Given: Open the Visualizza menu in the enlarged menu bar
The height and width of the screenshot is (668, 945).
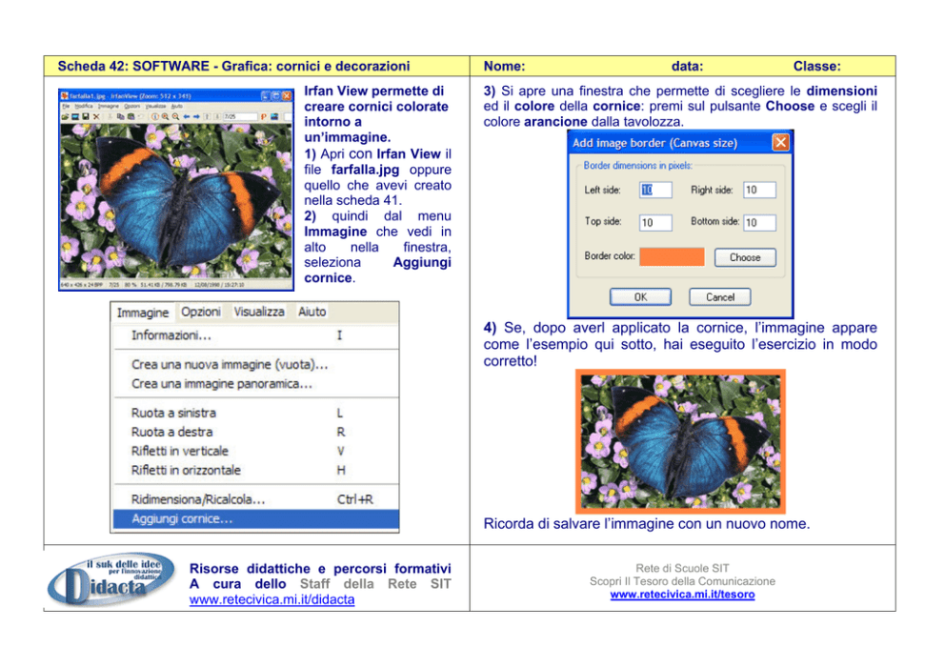Looking at the screenshot, I should pyautogui.click(x=259, y=312).
